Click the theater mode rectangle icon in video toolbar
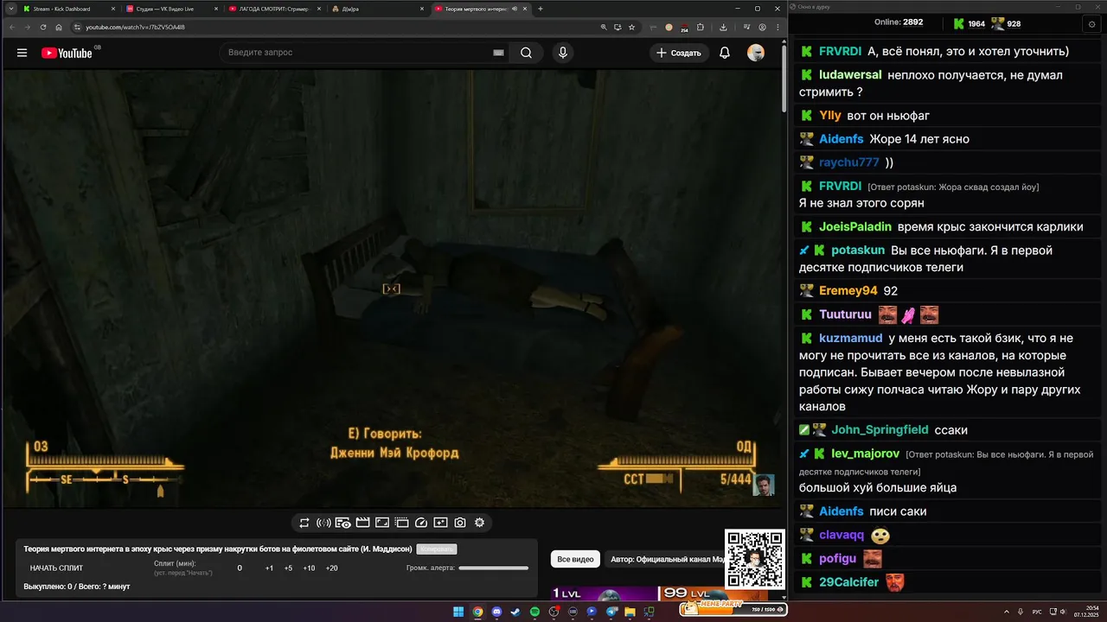The width and height of the screenshot is (1107, 622). pos(382,523)
